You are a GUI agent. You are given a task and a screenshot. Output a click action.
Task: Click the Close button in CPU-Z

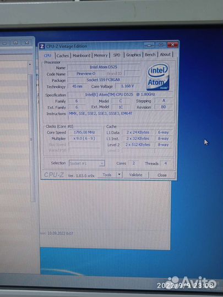tap(162, 175)
